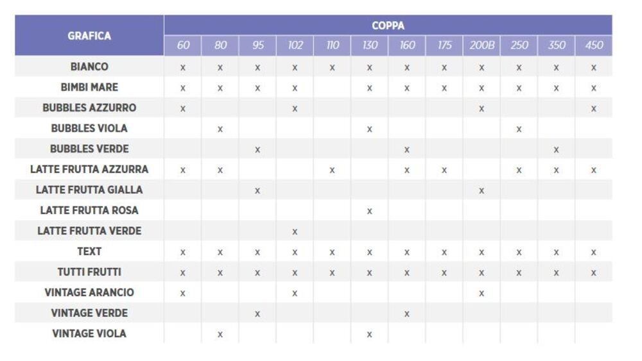Select the x for LATTE FRUTTA GIALLA under 200B

coord(481,190)
